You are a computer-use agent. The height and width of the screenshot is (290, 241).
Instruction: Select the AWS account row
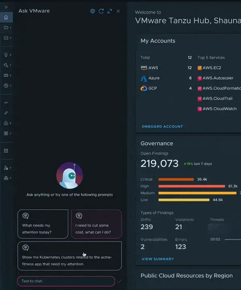(x=166, y=68)
